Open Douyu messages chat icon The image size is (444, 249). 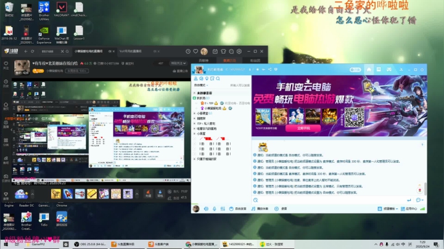(x=231, y=51)
